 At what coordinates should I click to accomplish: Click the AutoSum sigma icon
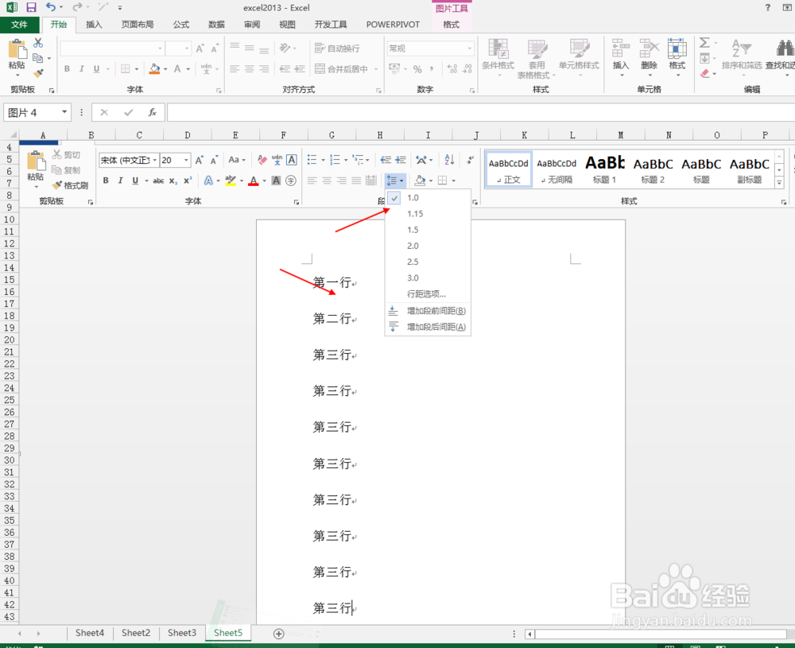coord(704,43)
